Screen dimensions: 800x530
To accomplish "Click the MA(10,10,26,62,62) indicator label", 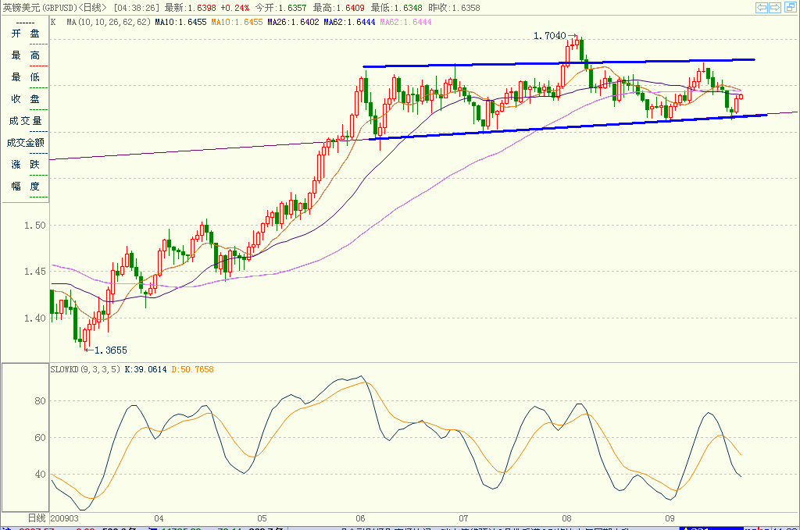I will (x=109, y=23).
